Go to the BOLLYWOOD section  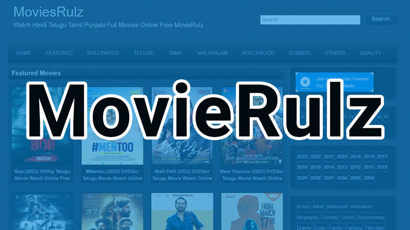pyautogui.click(x=103, y=53)
